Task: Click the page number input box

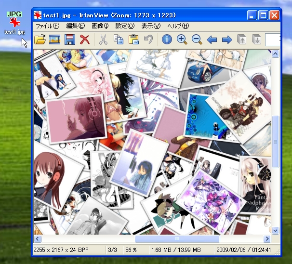Action: pyautogui.click(x=273, y=40)
